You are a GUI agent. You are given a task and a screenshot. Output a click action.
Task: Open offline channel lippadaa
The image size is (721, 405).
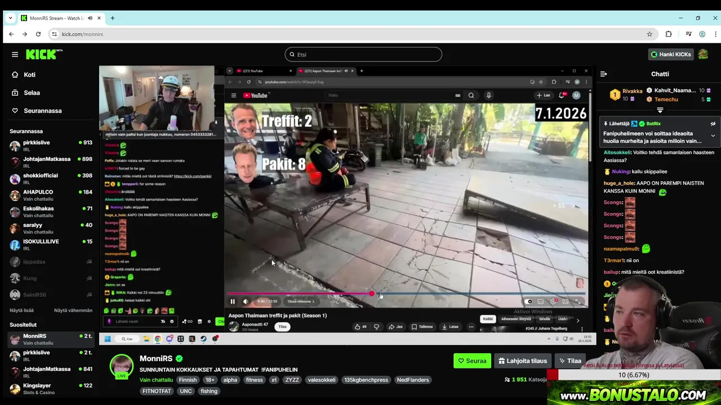click(x=51, y=262)
